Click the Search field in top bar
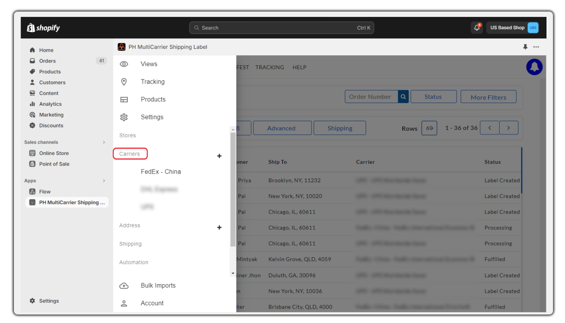The image size is (565, 323). coord(282,28)
